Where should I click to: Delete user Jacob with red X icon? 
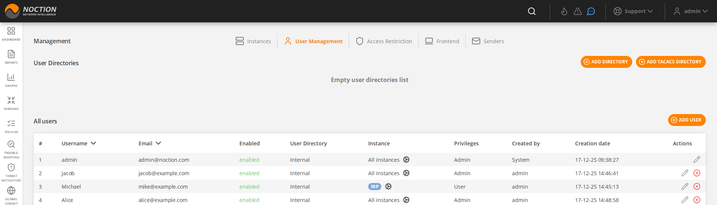(x=697, y=173)
